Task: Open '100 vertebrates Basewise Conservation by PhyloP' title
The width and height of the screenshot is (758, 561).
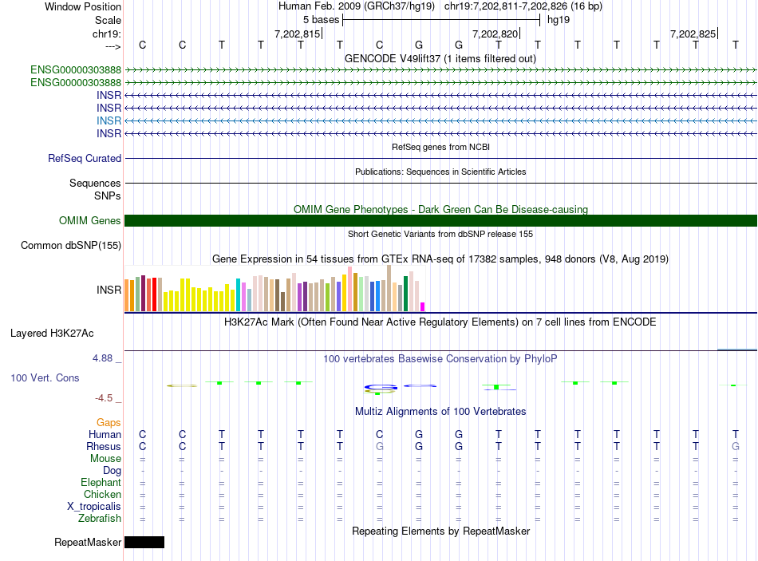Action: point(440,359)
